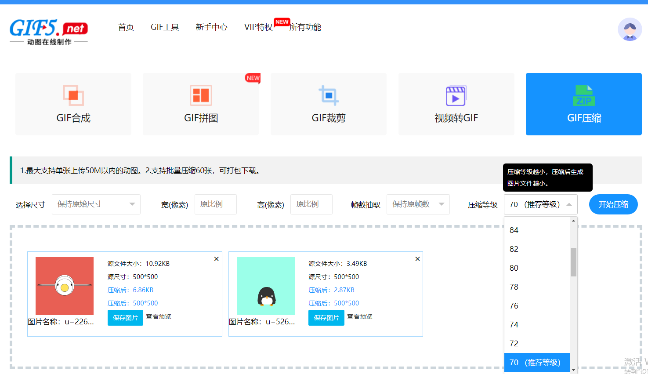Screen dimensions: 648x374
Task: Select compression level 72
Action: coord(537,344)
